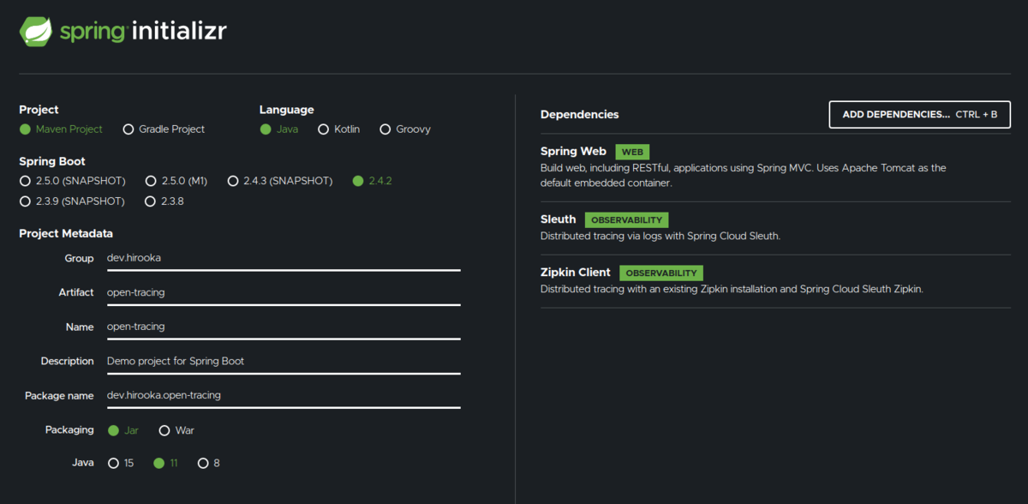1028x504 pixels.
Task: Click the Spring Boot section heading
Action: click(52, 161)
